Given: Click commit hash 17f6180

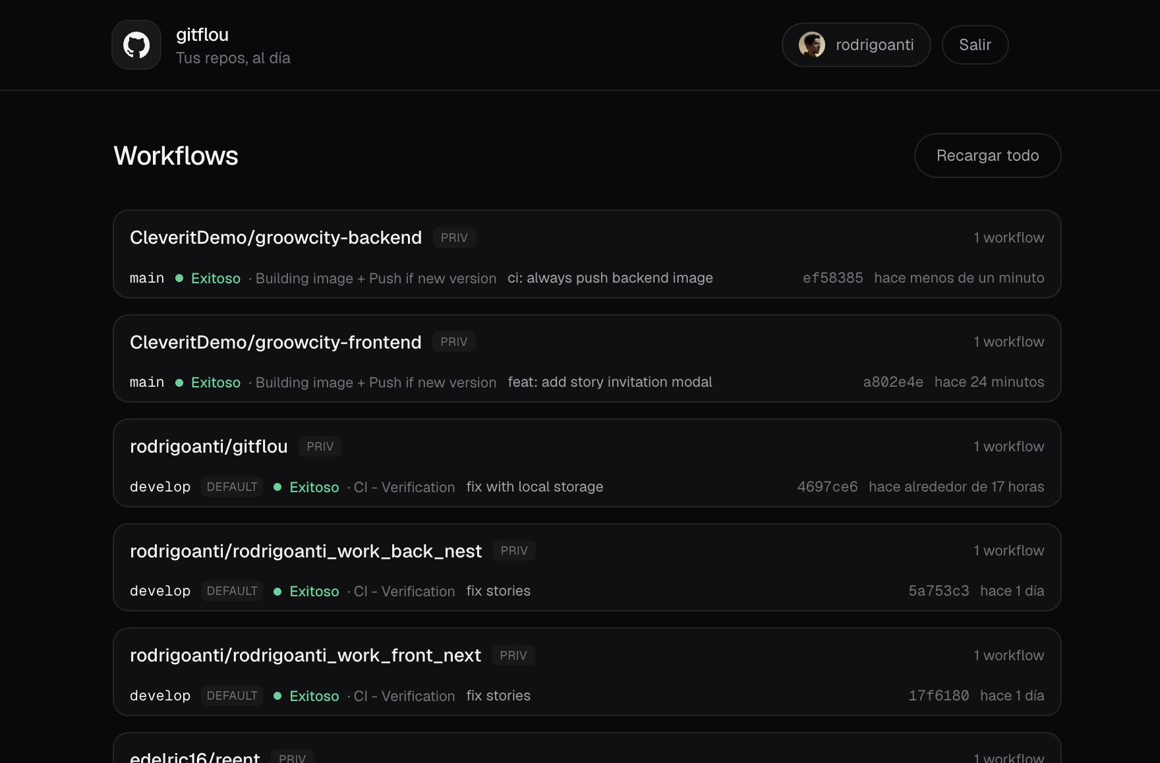Looking at the screenshot, I should (939, 696).
